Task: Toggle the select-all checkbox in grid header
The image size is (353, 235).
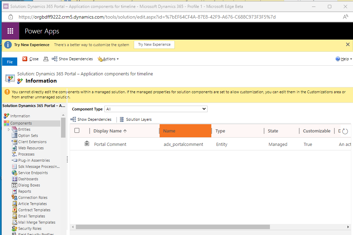Action: pyautogui.click(x=77, y=130)
